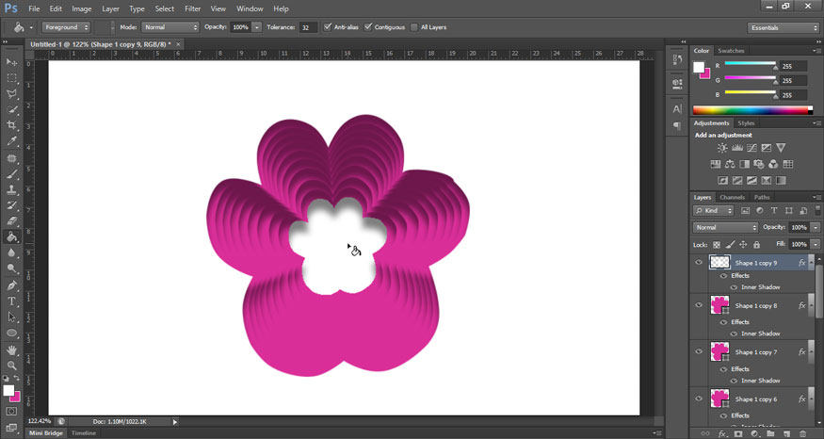Screen dimensions: 824x439
Task: Select the Zoom tool in toolbox
Action: [12, 366]
